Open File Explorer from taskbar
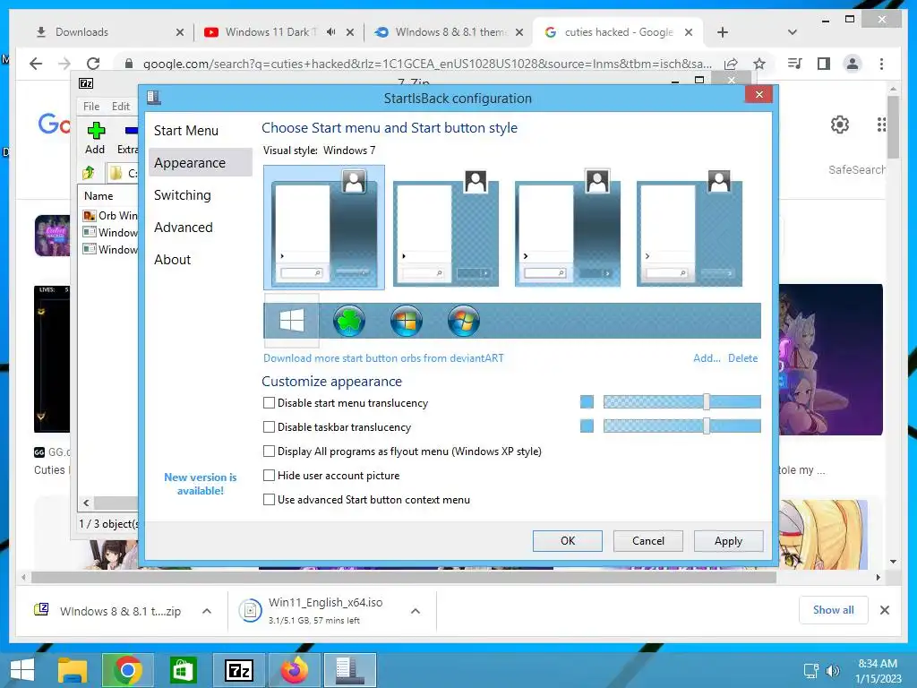 73,670
